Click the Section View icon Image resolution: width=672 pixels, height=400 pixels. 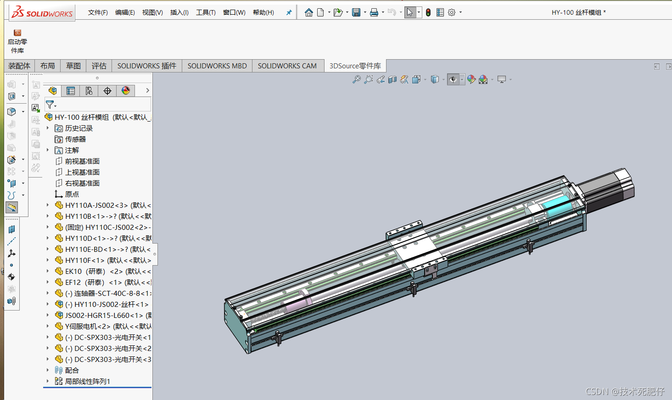point(392,79)
